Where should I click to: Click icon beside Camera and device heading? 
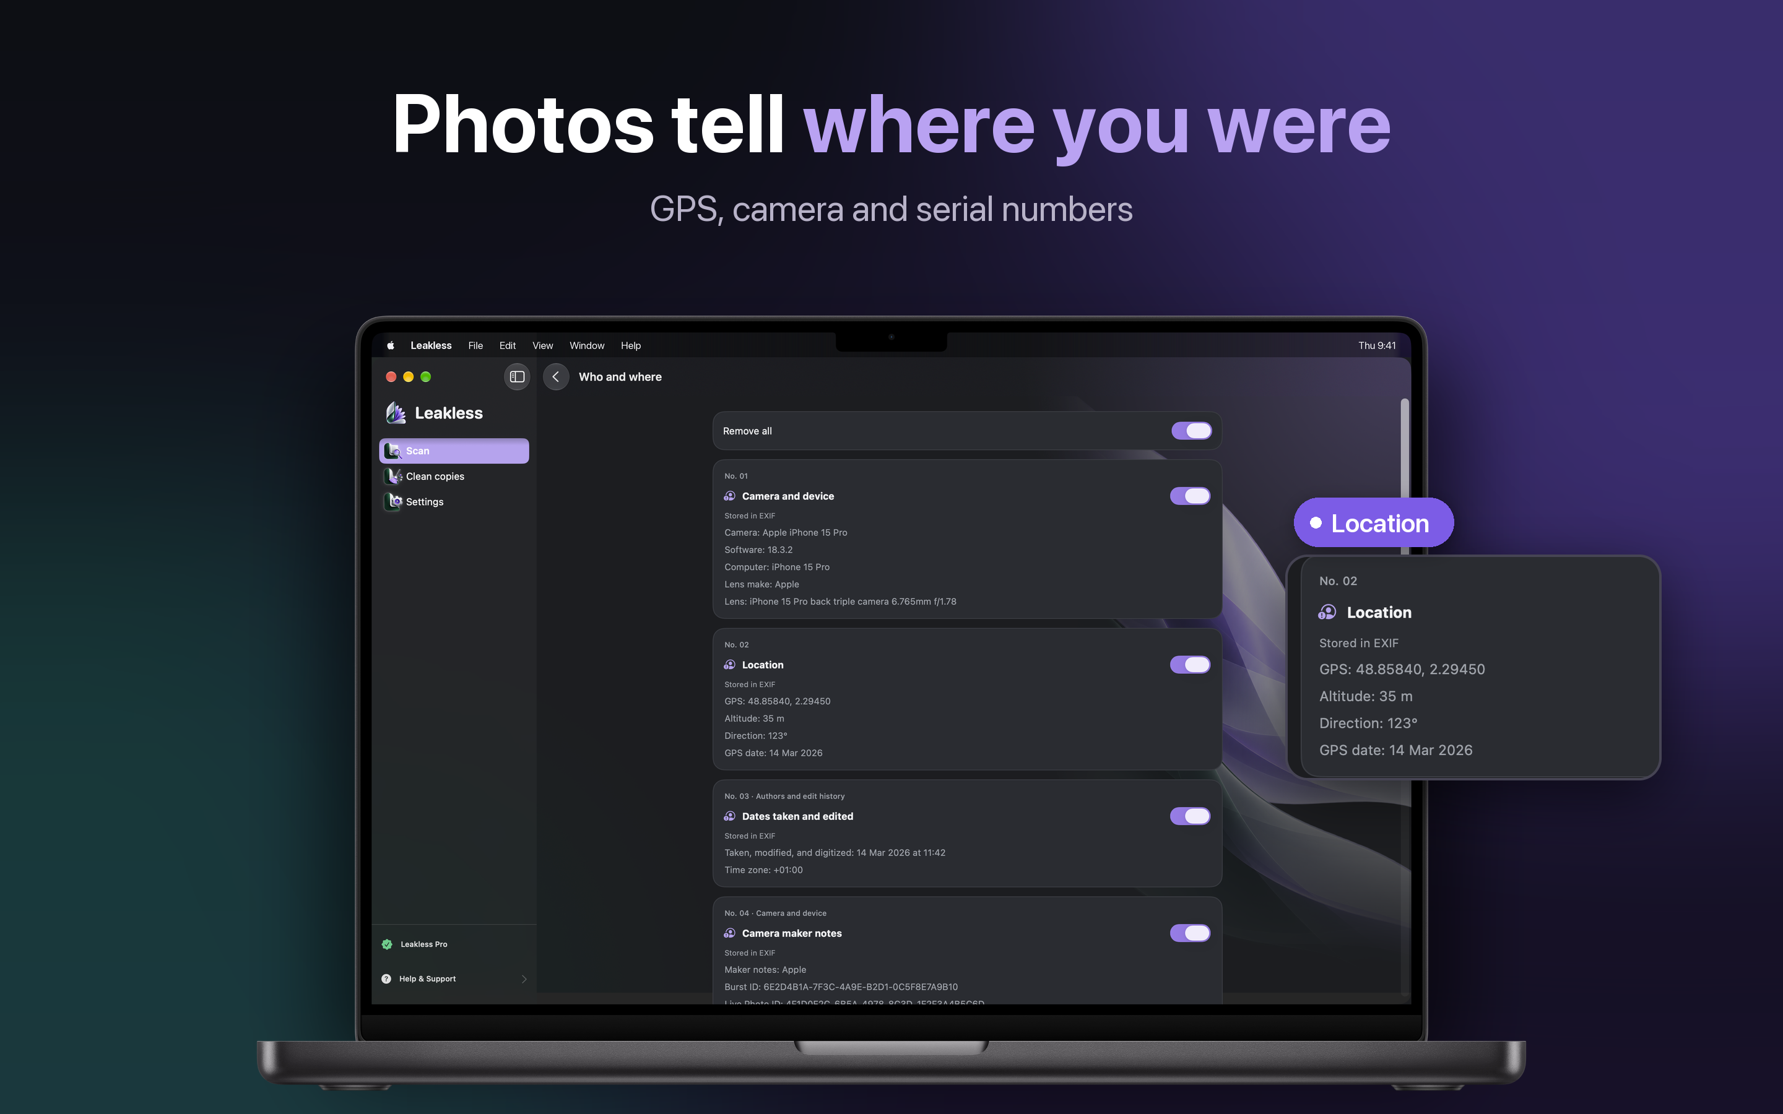tap(729, 496)
